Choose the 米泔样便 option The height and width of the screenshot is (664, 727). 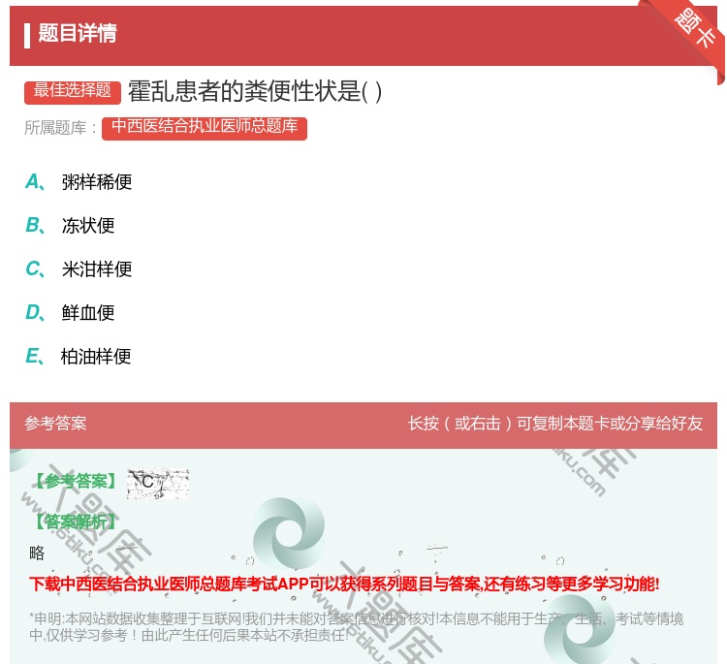(97, 269)
